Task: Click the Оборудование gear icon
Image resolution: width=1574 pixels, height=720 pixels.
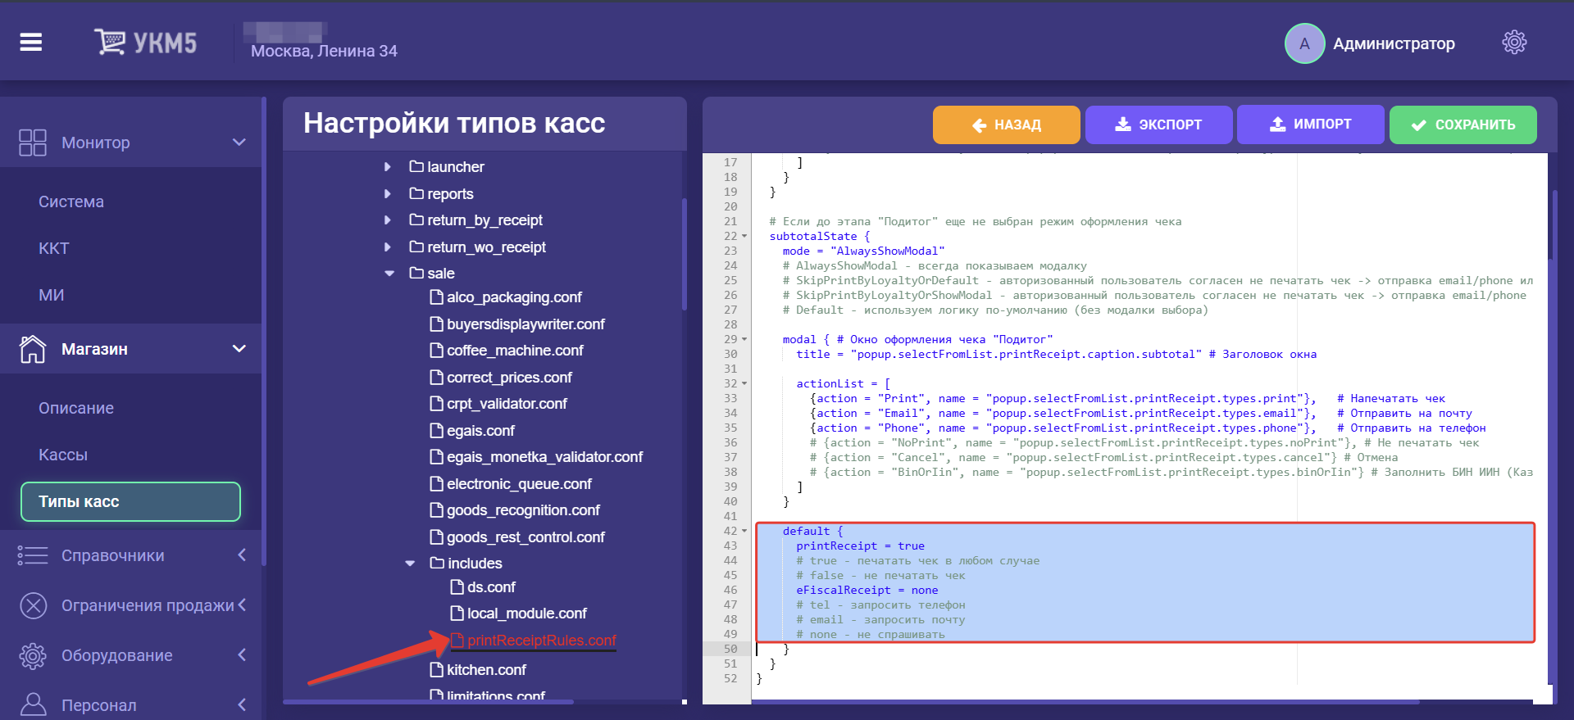Action: [33, 655]
